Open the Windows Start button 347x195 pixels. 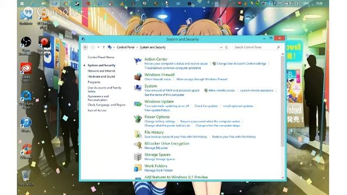click(x=22, y=4)
